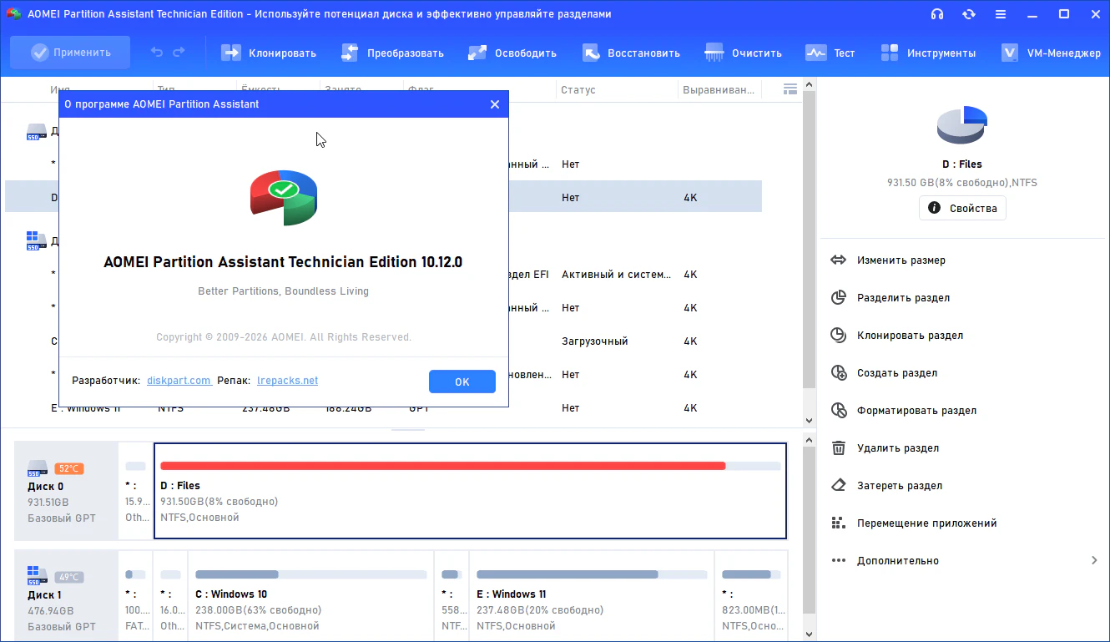This screenshot has height=642, width=1110.
Task: Select the E : Windows 11 partition block
Action: pyautogui.click(x=592, y=596)
